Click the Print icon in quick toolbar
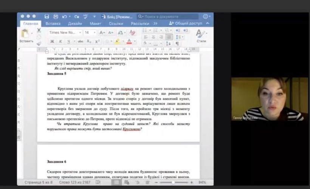The width and height of the screenshot is (310, 189). click(x=56, y=17)
